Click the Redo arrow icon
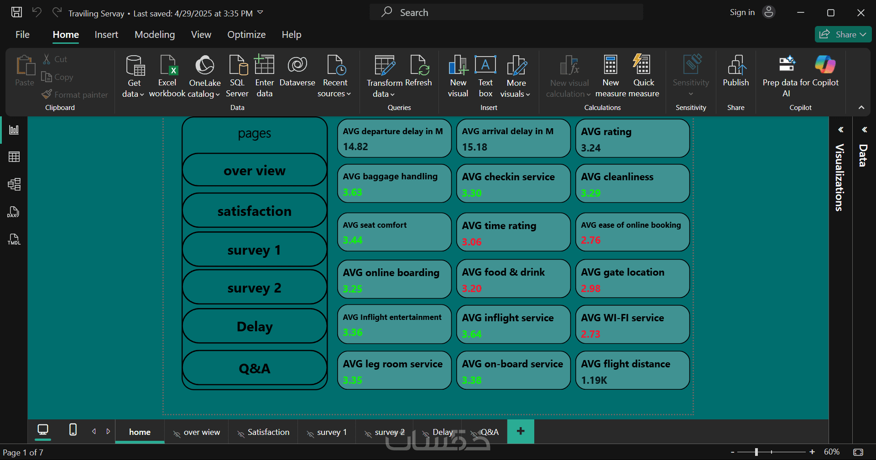 (x=57, y=12)
